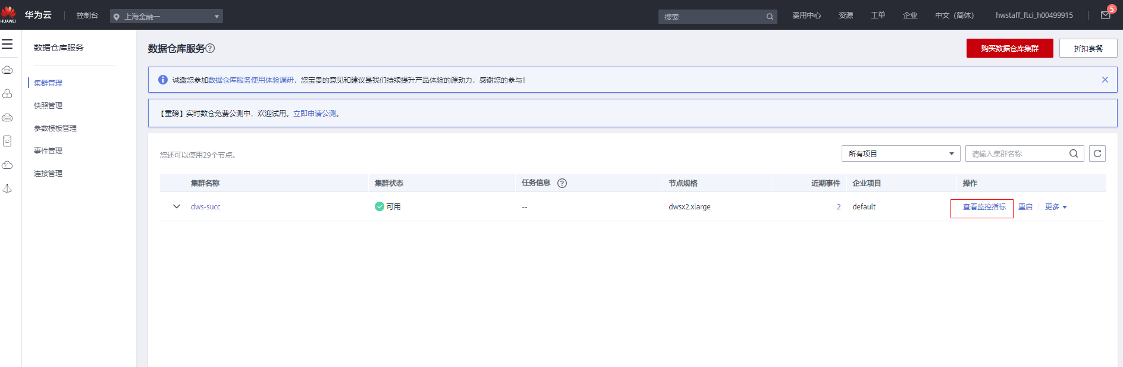Click the cloud-upload sidebar icon
1123x367 pixels.
[7, 165]
